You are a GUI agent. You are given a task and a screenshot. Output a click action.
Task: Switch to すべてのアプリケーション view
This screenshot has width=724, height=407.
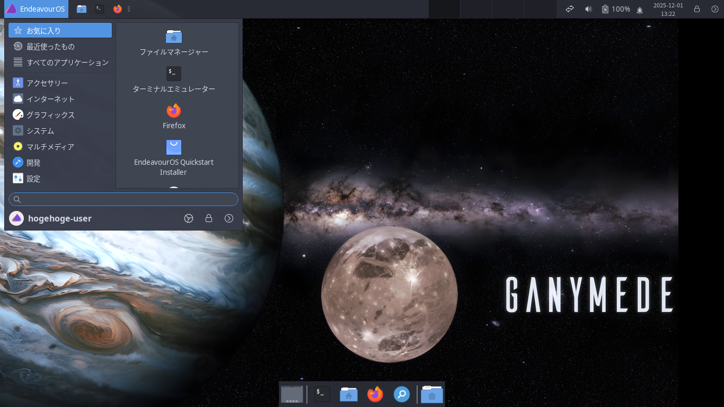[68, 63]
